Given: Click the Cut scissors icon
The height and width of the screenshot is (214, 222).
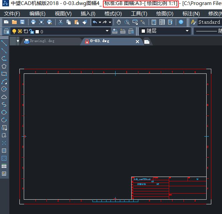Looking at the screenshot, I should pos(61,22).
